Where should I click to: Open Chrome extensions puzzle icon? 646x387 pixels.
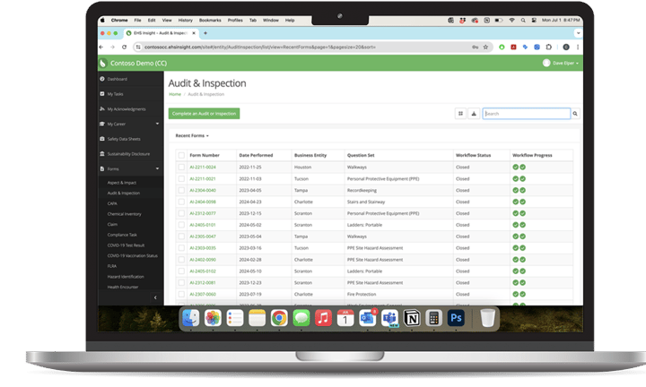[x=549, y=47]
